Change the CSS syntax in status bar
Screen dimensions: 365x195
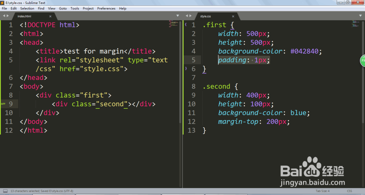click(349, 191)
